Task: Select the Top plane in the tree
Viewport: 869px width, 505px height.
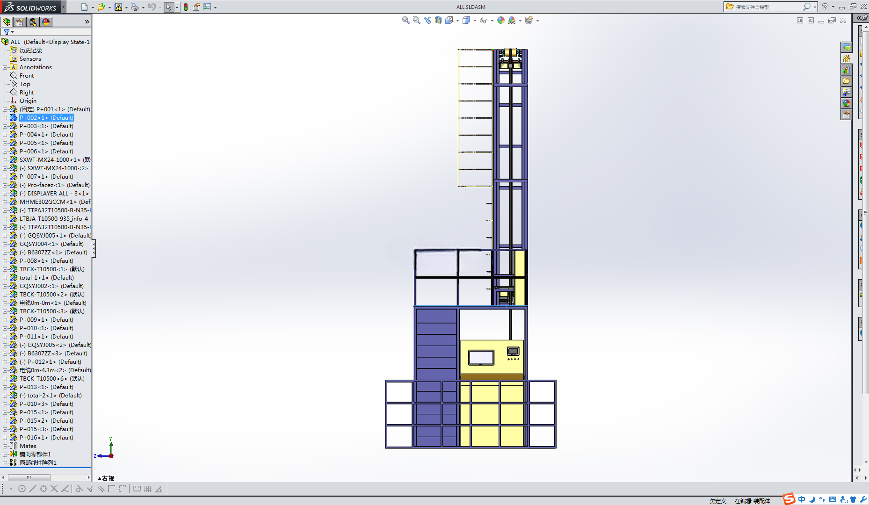Action: point(25,84)
